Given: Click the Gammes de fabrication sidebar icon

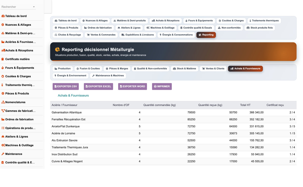Looking at the screenshot, I should pos(3,111).
